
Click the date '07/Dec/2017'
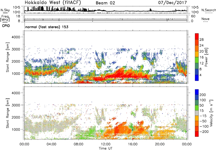(173, 2)
